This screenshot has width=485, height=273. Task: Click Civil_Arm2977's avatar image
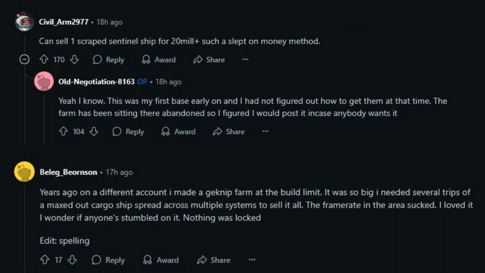[24, 22]
